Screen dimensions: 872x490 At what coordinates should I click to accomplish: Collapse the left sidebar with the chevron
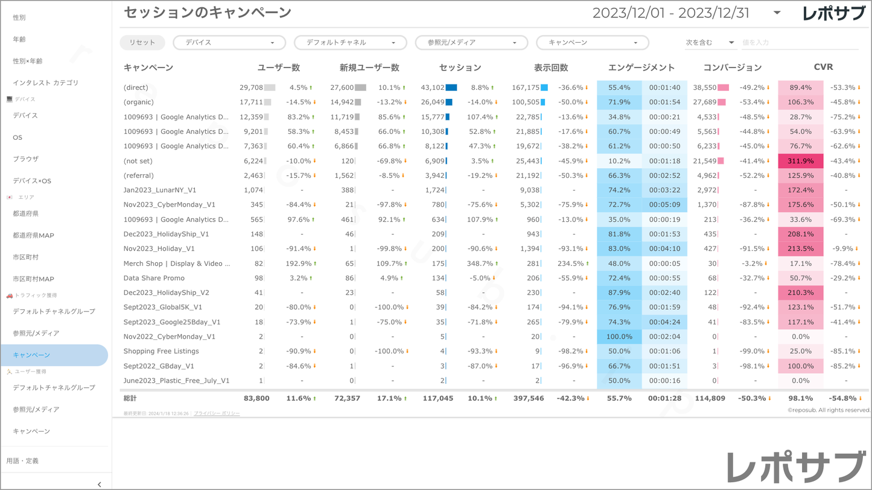coord(100,484)
